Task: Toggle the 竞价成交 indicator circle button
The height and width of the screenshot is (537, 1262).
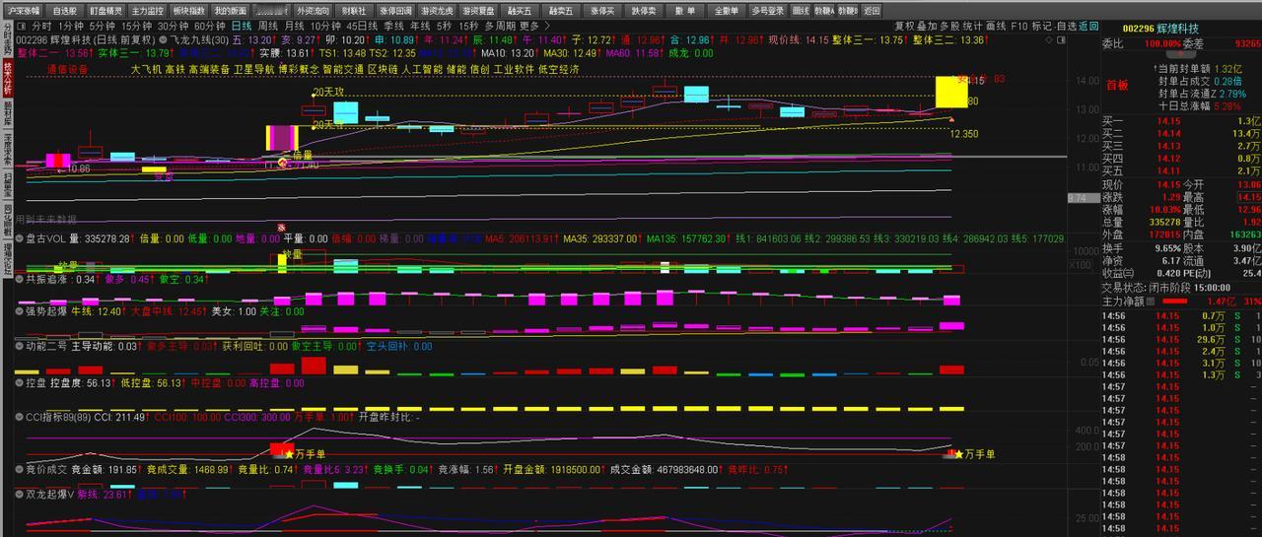Action: pyautogui.click(x=20, y=470)
